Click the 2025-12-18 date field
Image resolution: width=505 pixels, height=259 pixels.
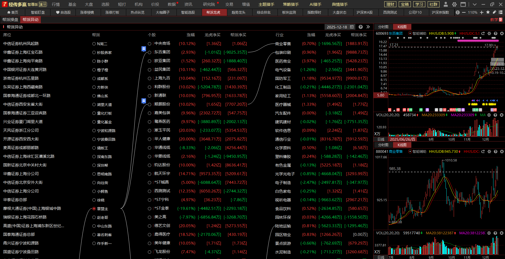point(337,27)
